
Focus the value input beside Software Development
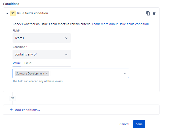point(86,73)
